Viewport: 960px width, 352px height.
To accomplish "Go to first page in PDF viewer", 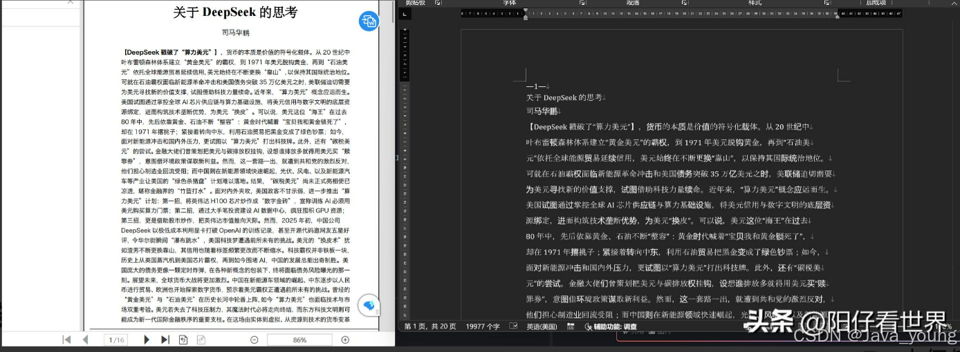I will point(67,340).
